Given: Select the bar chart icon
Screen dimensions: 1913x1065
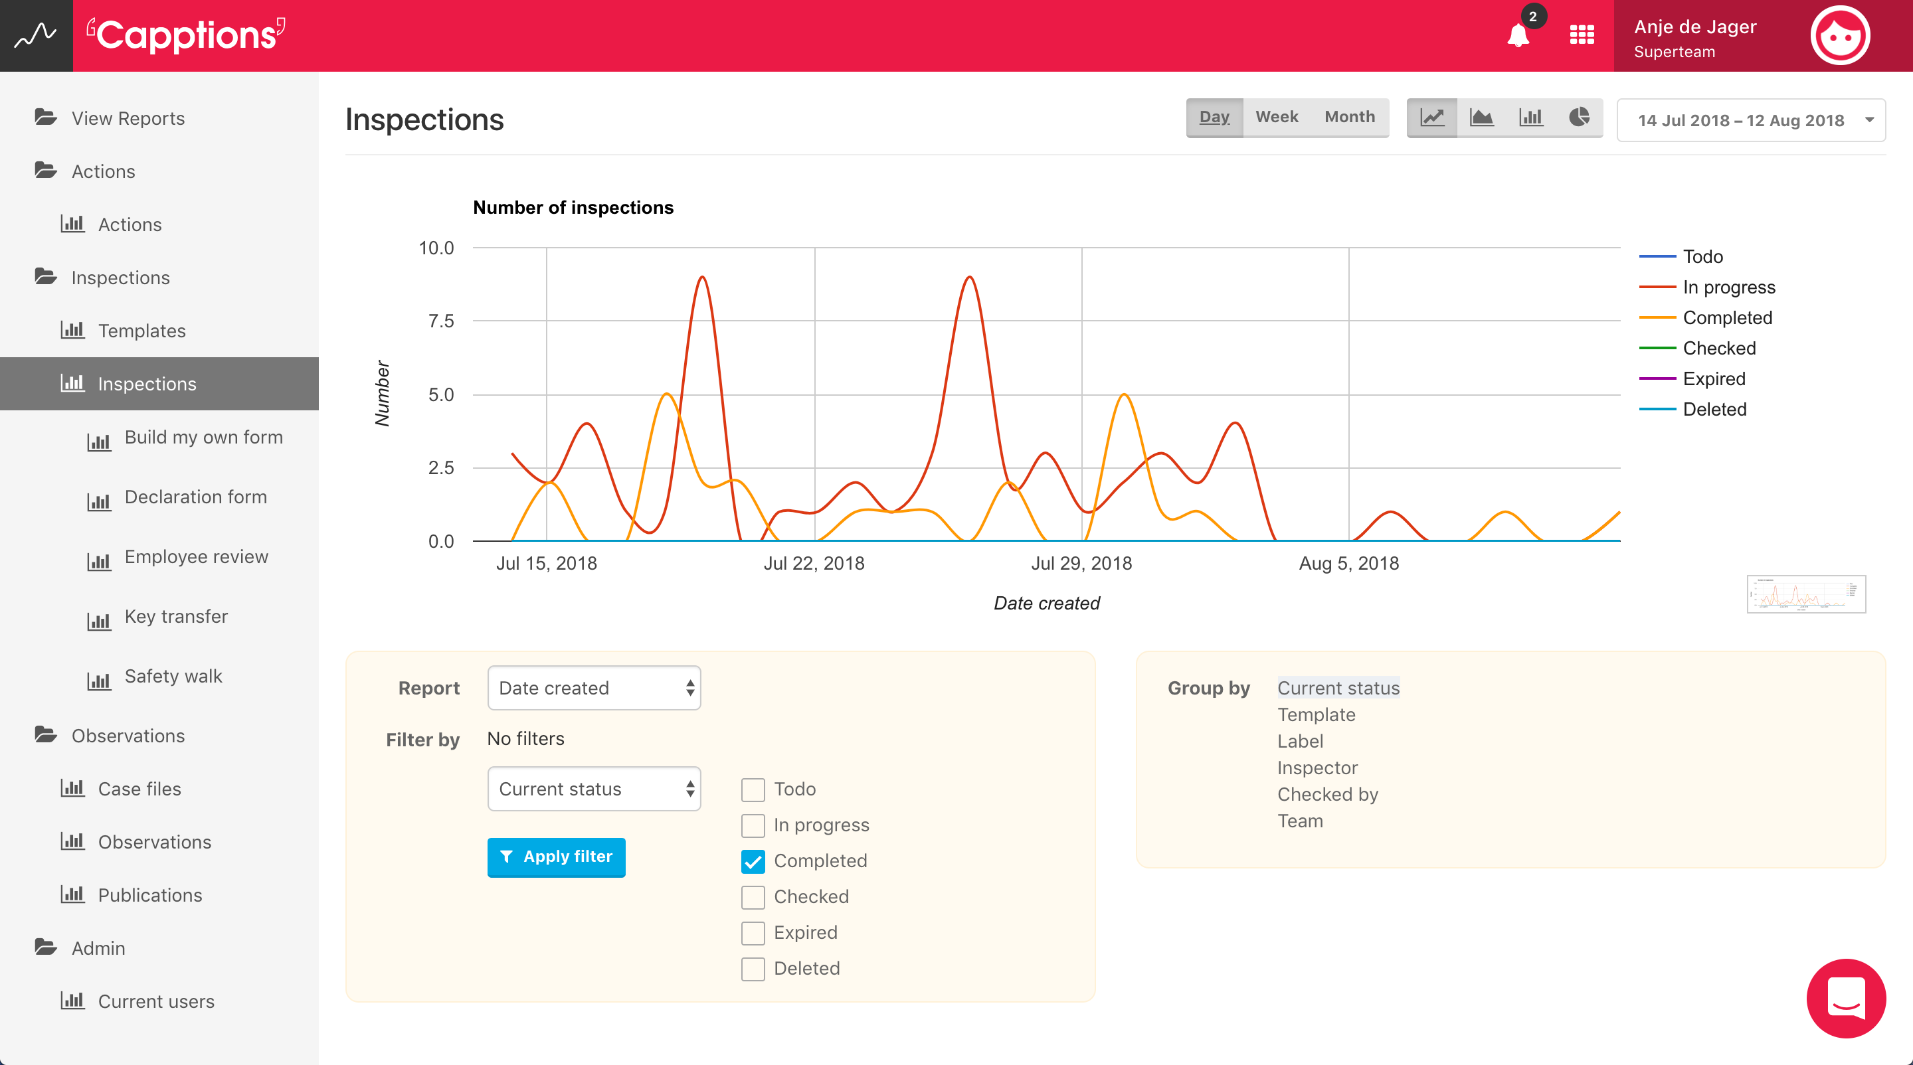Looking at the screenshot, I should pyautogui.click(x=1530, y=118).
